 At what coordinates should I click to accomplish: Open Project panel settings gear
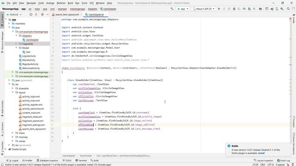click(x=42, y=14)
